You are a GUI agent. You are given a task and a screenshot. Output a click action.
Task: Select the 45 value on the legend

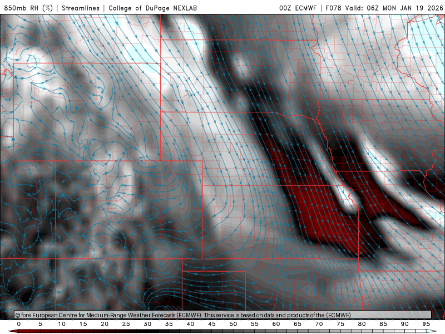click(x=212, y=324)
